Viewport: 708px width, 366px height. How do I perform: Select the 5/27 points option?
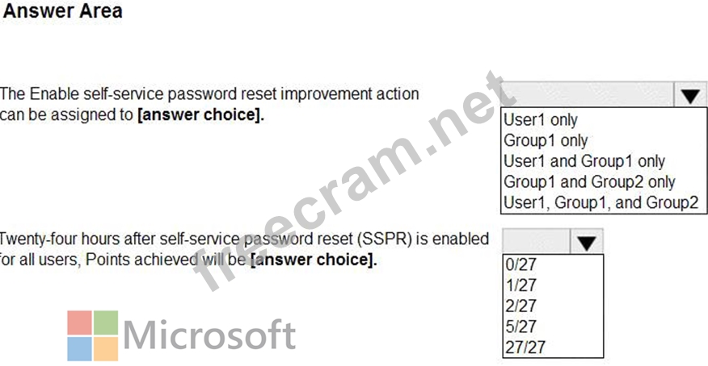coord(520,327)
